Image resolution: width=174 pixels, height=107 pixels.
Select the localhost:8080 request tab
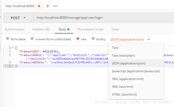pyautogui.click(x=23, y=6)
